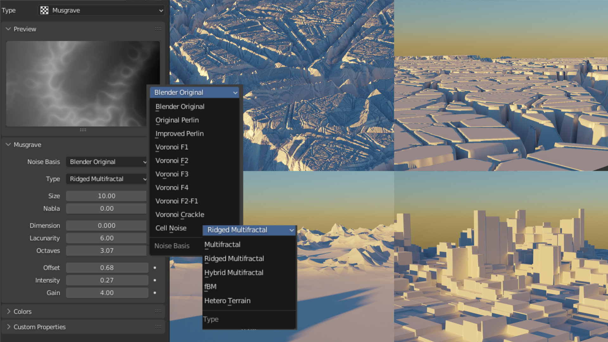Screen dimensions: 608x342
Task: Collapse the Preview panel
Action: pyautogui.click(x=8, y=29)
